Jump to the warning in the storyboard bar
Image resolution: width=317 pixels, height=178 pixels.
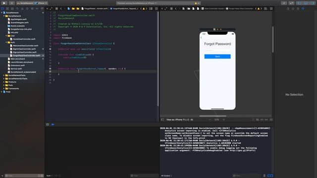tap(259, 9)
